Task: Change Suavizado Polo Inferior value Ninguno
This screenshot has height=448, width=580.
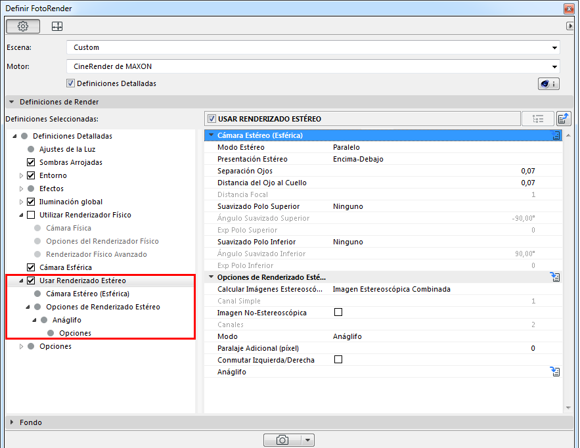Action: tap(347, 242)
